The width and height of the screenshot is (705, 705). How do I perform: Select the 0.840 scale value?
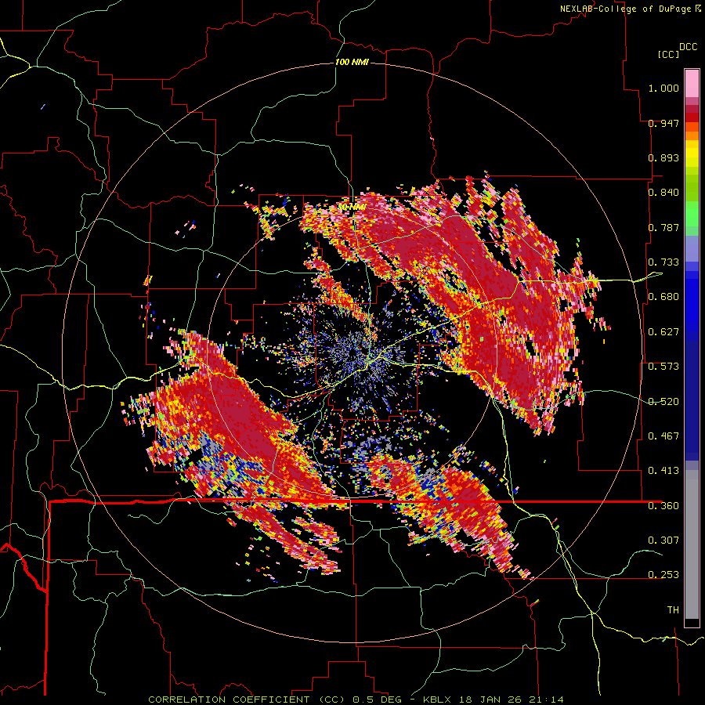(663, 193)
